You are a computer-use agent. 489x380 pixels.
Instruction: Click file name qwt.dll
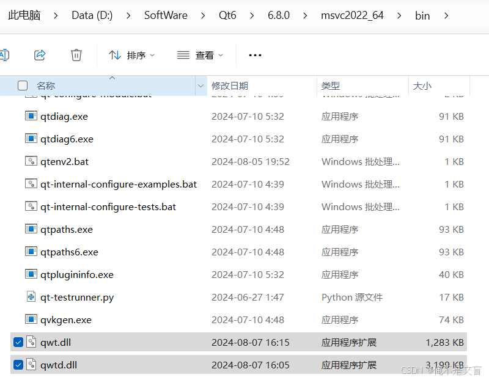pyautogui.click(x=56, y=343)
